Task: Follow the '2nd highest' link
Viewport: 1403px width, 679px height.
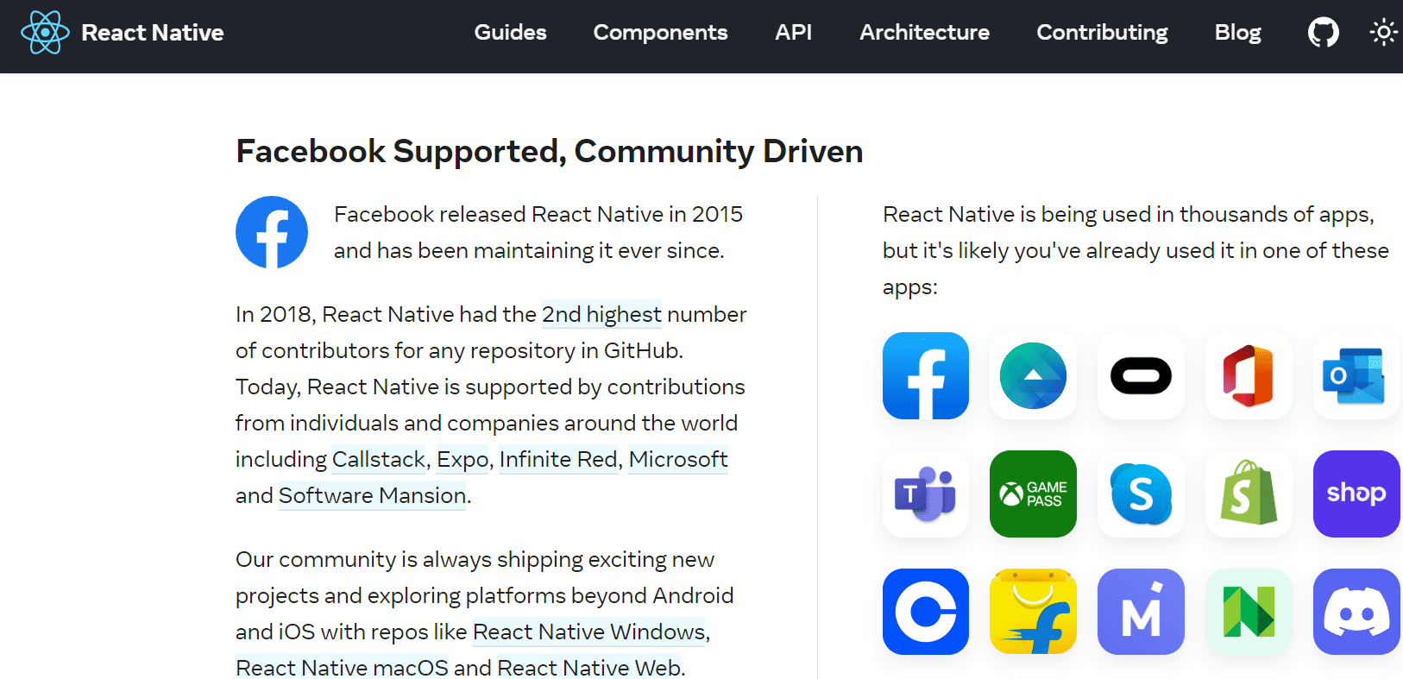Action: (601, 314)
